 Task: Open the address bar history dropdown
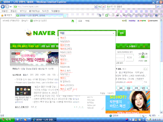96,7
